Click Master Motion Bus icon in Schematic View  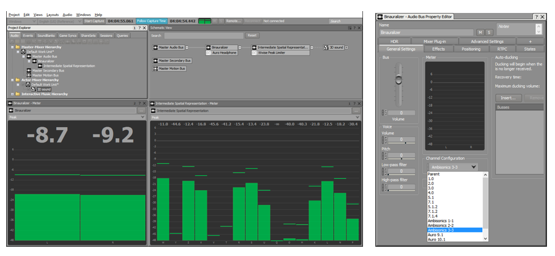tap(156, 68)
